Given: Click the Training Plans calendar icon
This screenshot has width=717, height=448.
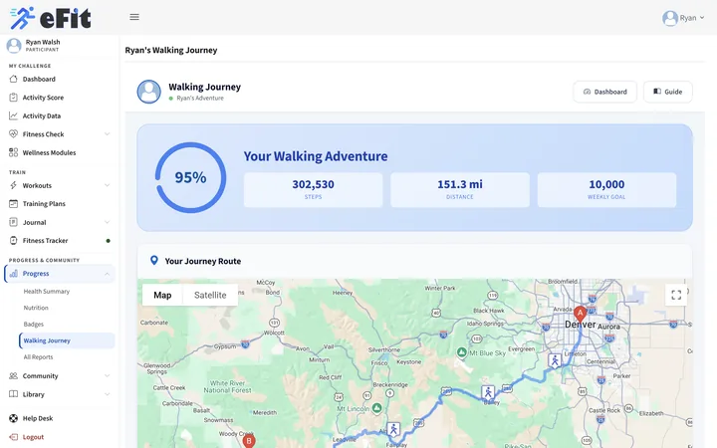Looking at the screenshot, I should coord(13,203).
